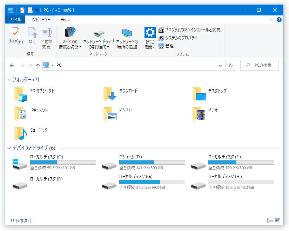
Task: Open システムのプロパティ
Action: pos(178,38)
